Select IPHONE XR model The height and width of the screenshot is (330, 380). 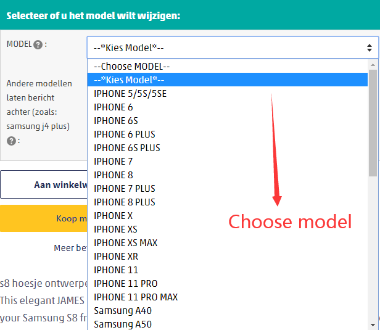coord(227,257)
